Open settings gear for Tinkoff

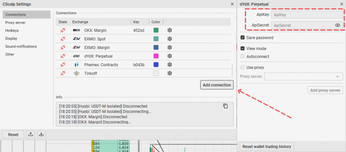(170, 73)
